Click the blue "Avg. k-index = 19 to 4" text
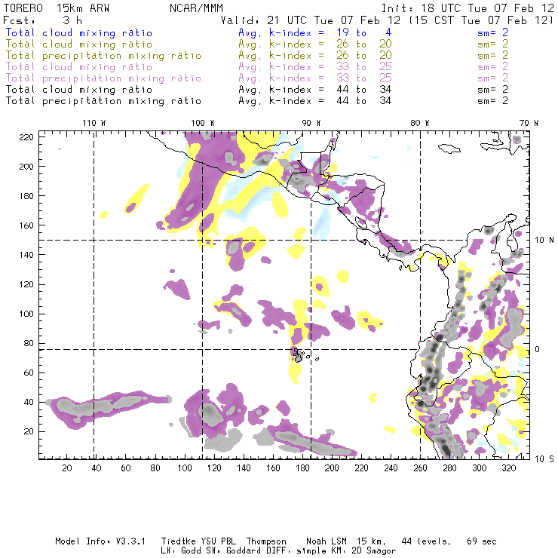The image size is (558, 558). pyautogui.click(x=315, y=32)
